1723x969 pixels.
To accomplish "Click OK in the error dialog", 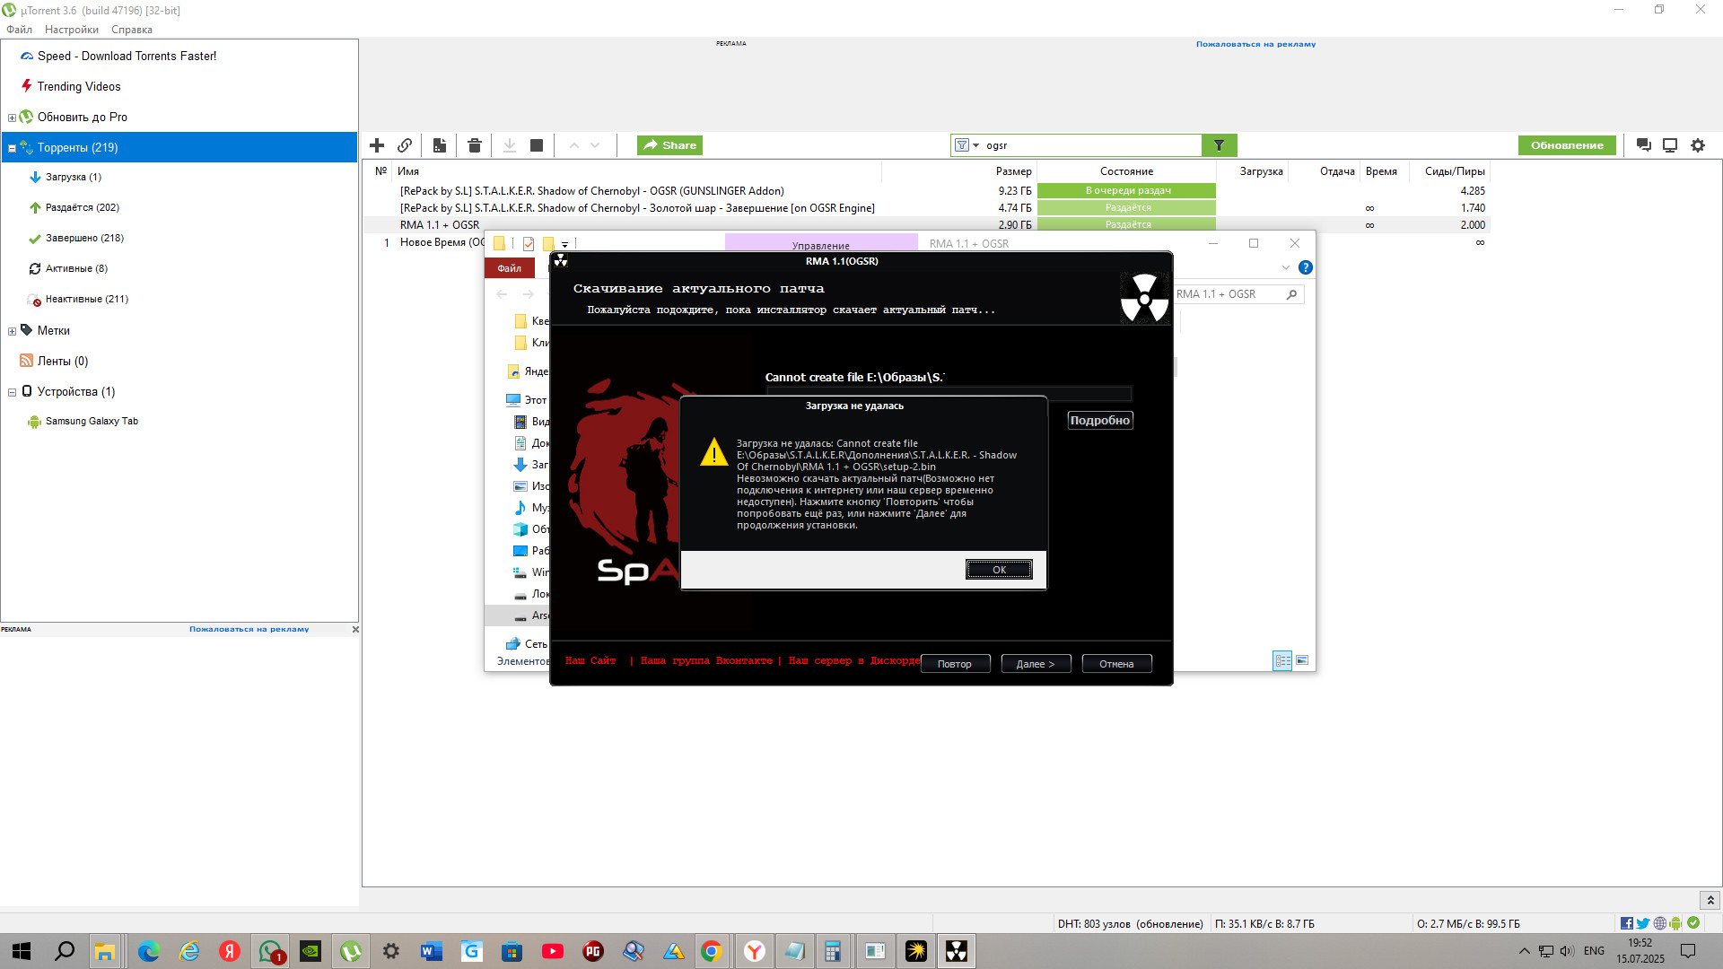I will click(999, 570).
